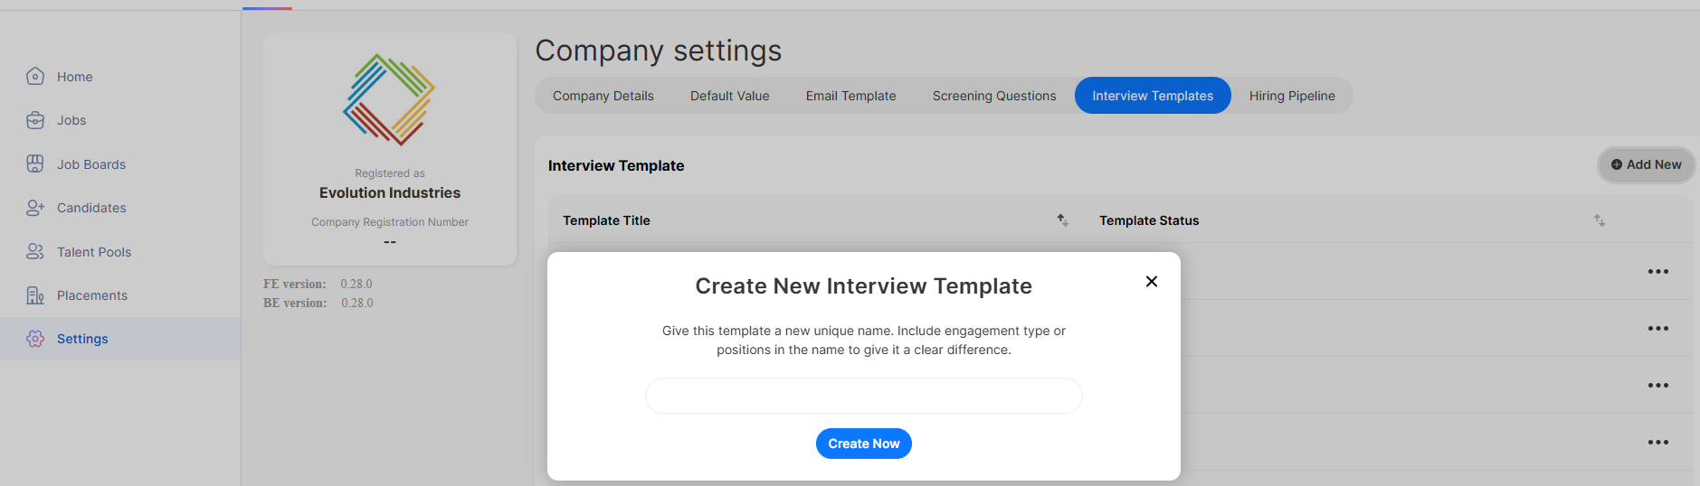Open the Talent Pools icon

pyautogui.click(x=35, y=251)
